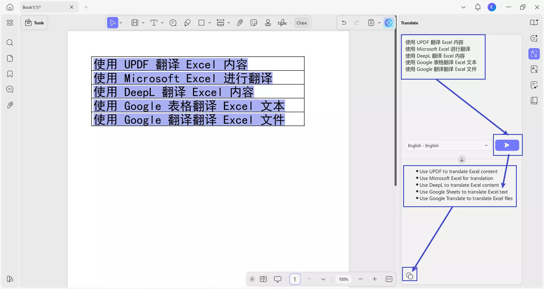
Task: Send the text for translation
Action: [507, 145]
